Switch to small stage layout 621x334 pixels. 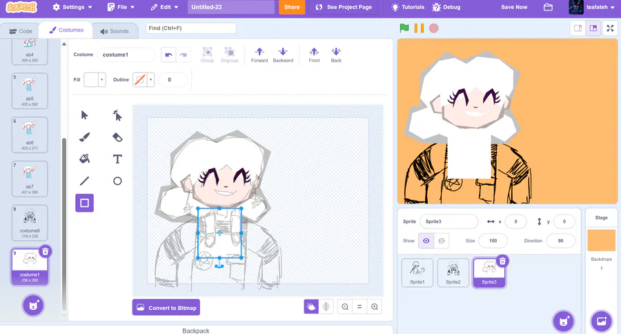click(x=578, y=28)
